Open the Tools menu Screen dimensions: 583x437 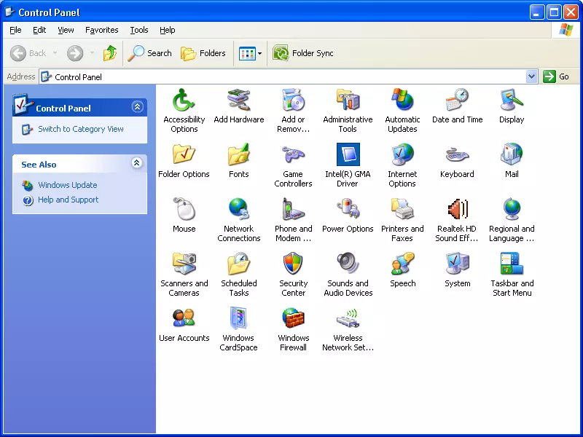click(138, 30)
